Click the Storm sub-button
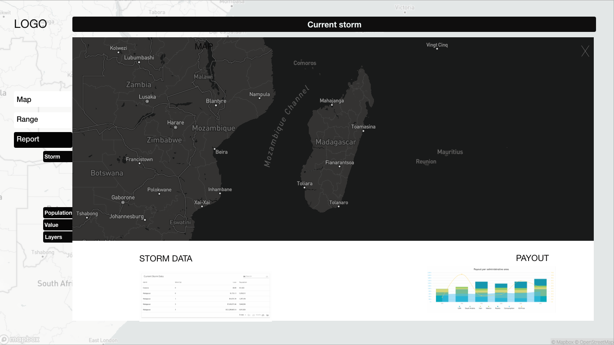The width and height of the screenshot is (614, 345). [58, 156]
